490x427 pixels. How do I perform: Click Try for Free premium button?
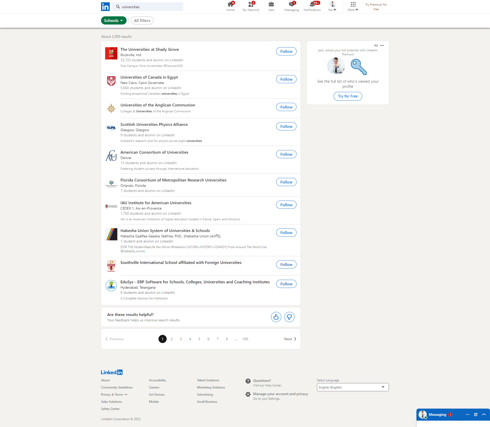point(348,96)
